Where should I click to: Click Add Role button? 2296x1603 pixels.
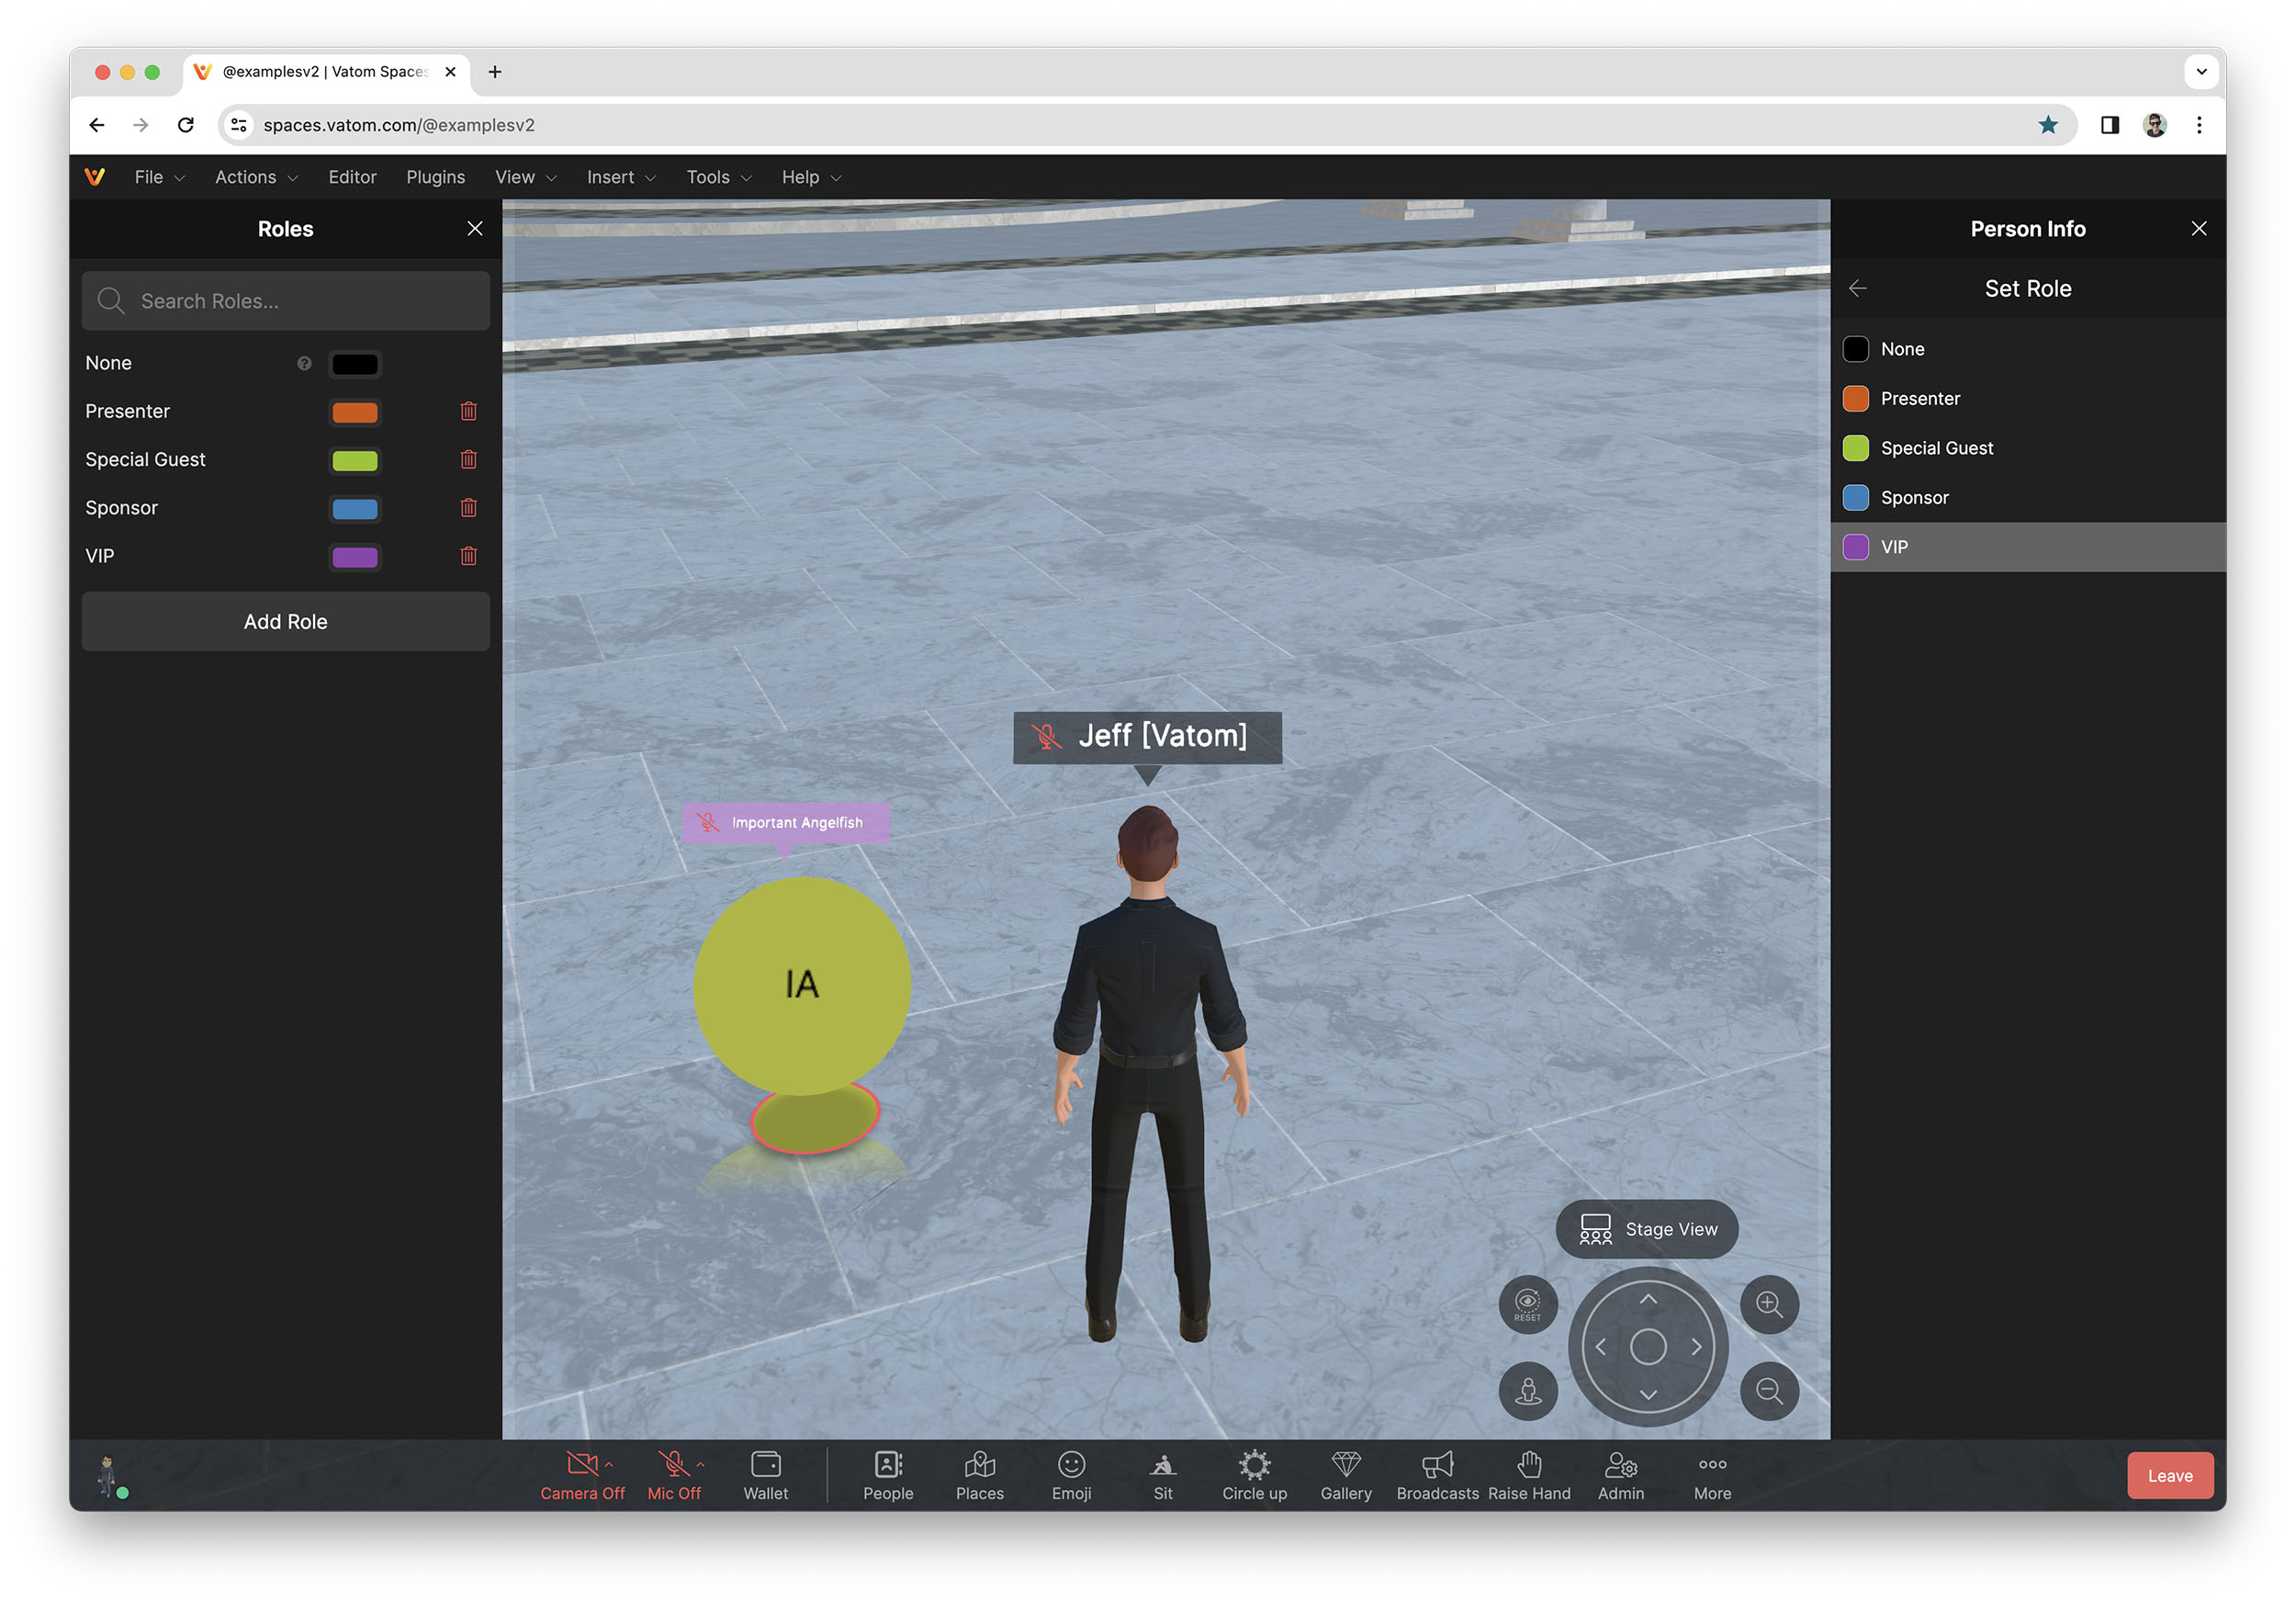(285, 621)
